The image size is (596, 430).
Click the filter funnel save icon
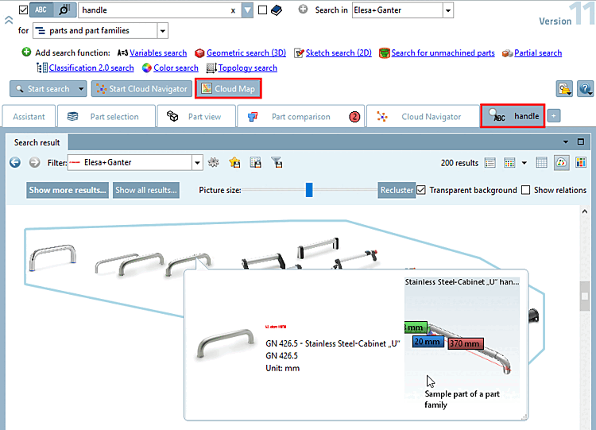click(277, 163)
